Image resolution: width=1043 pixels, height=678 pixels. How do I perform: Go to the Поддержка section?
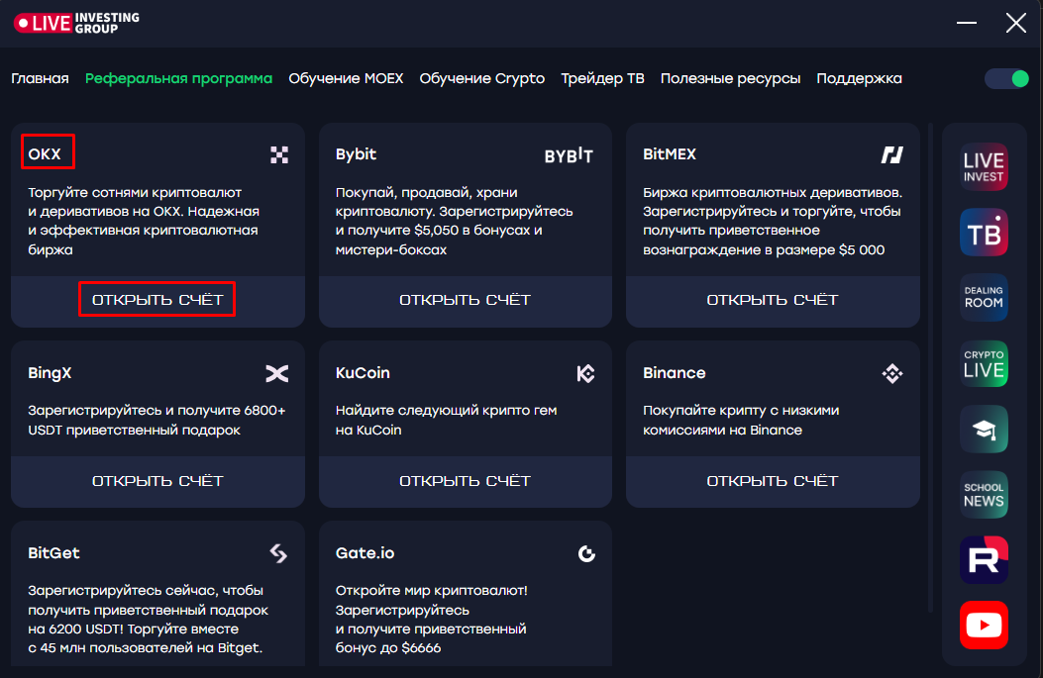(859, 78)
